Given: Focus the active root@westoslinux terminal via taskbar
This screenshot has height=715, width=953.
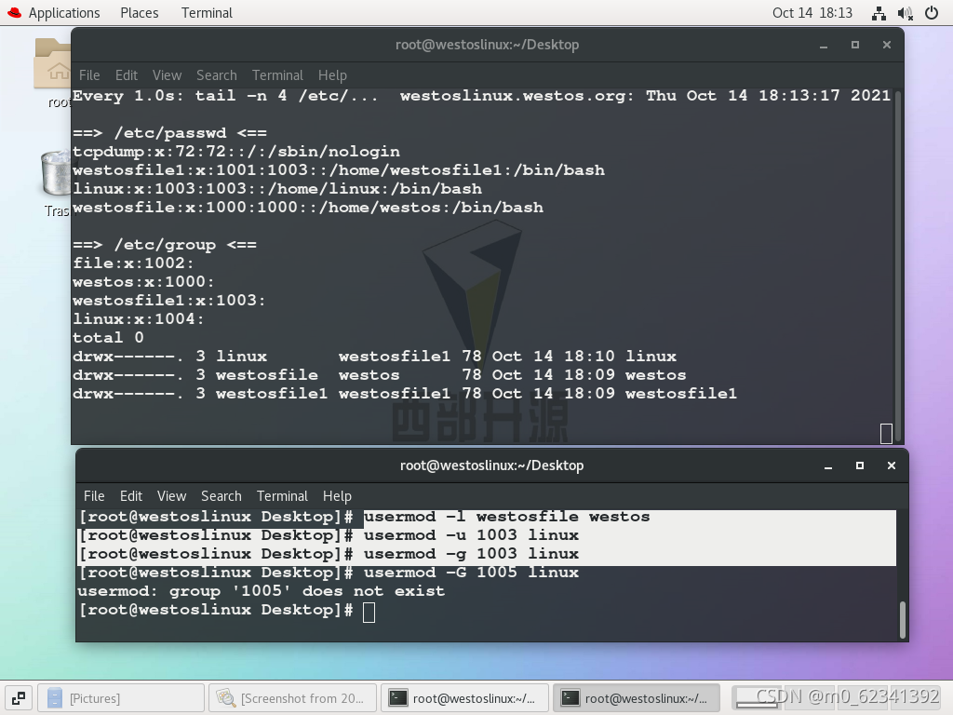Looking at the screenshot, I should click(636, 697).
